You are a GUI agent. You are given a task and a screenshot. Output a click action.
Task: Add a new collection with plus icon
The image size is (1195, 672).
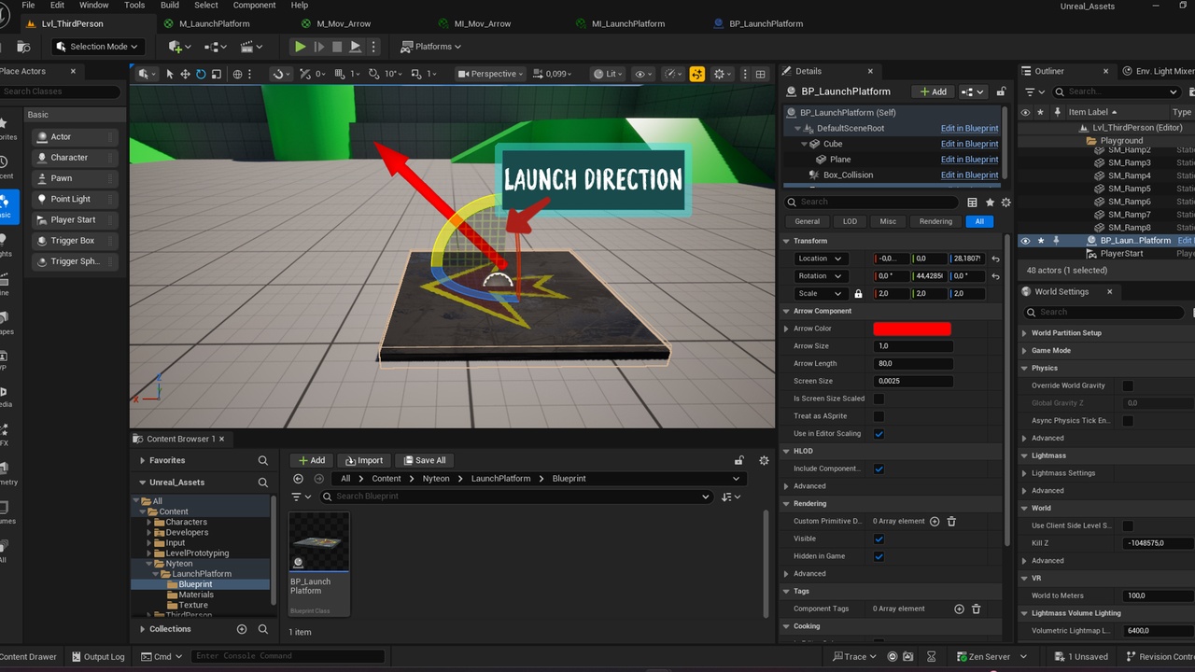(242, 629)
